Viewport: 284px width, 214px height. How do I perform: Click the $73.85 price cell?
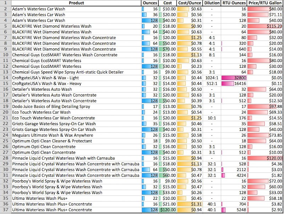(x=265, y=135)
